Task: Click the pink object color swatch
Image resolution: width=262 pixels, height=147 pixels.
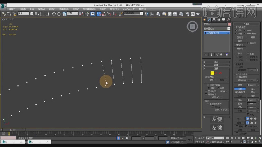Action: point(229,24)
